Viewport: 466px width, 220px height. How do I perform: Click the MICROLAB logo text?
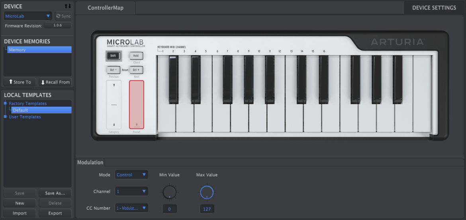coord(125,43)
